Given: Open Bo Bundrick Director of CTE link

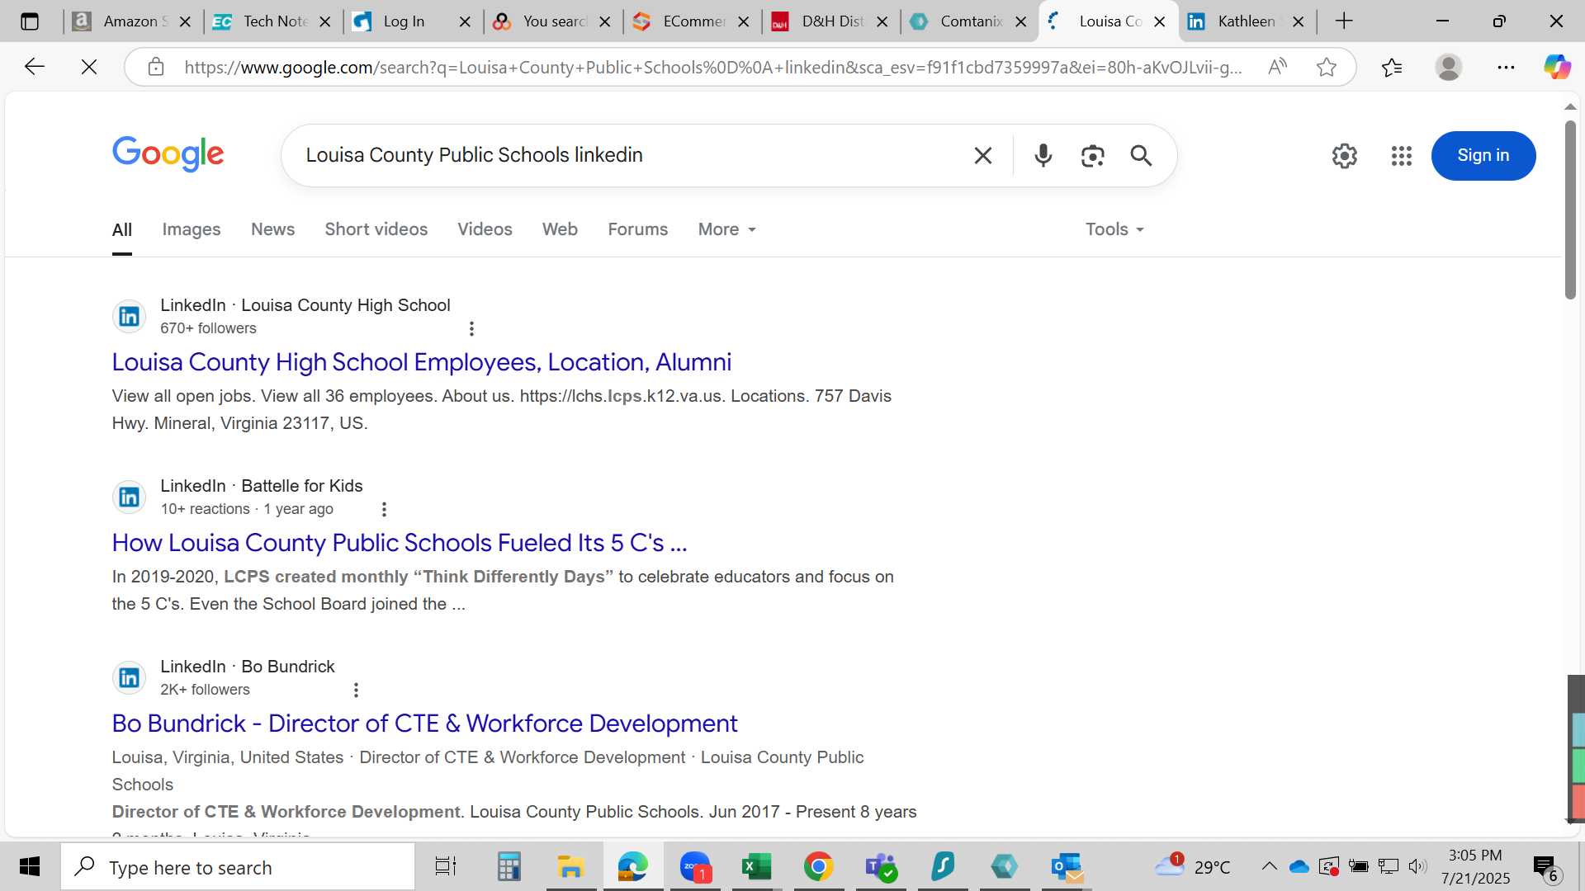Looking at the screenshot, I should [424, 724].
